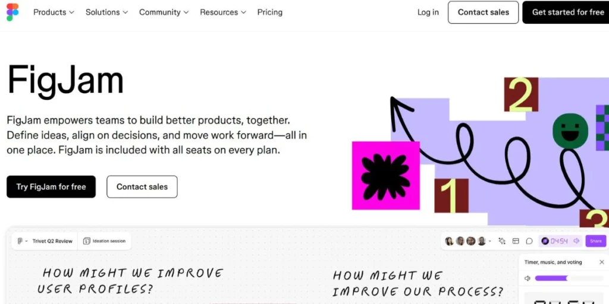Screen dimensions: 609x304
Task: Open the layout panel icon in toolbar
Action: (x=516, y=241)
